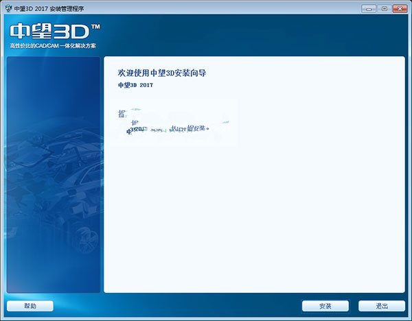Click the 安装 install button
Image resolution: width=412 pixels, height=321 pixels.
point(325,306)
